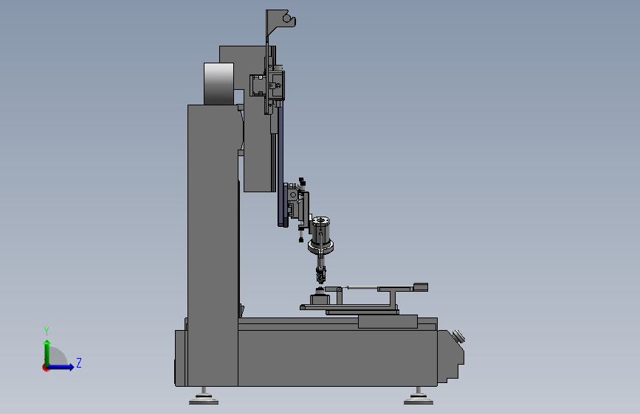Image resolution: width=640 pixels, height=414 pixels.
Task: Select the nozzle tip below the dispensing head
Action: (x=321, y=276)
